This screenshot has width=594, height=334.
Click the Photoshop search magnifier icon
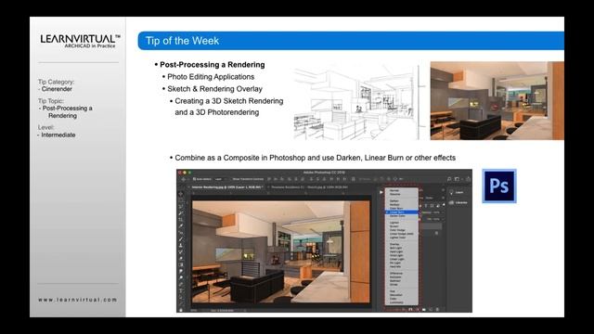point(449,179)
